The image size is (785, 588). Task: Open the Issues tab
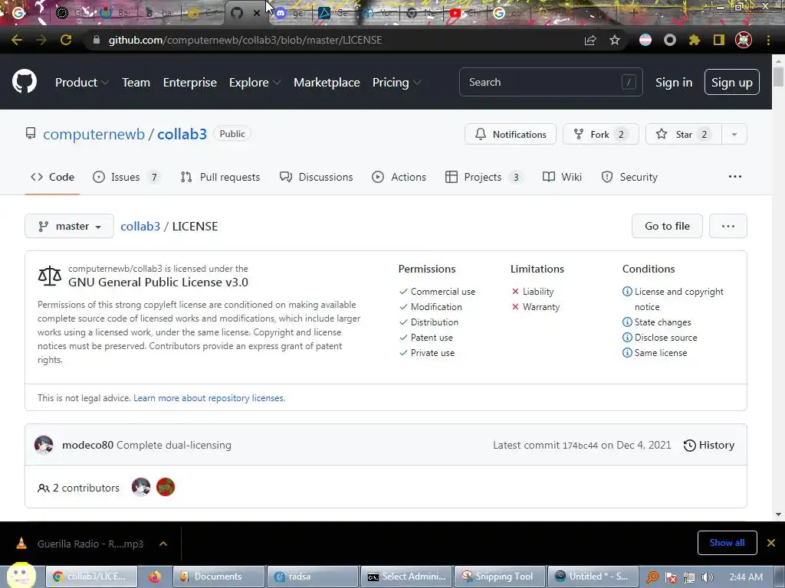pyautogui.click(x=126, y=177)
